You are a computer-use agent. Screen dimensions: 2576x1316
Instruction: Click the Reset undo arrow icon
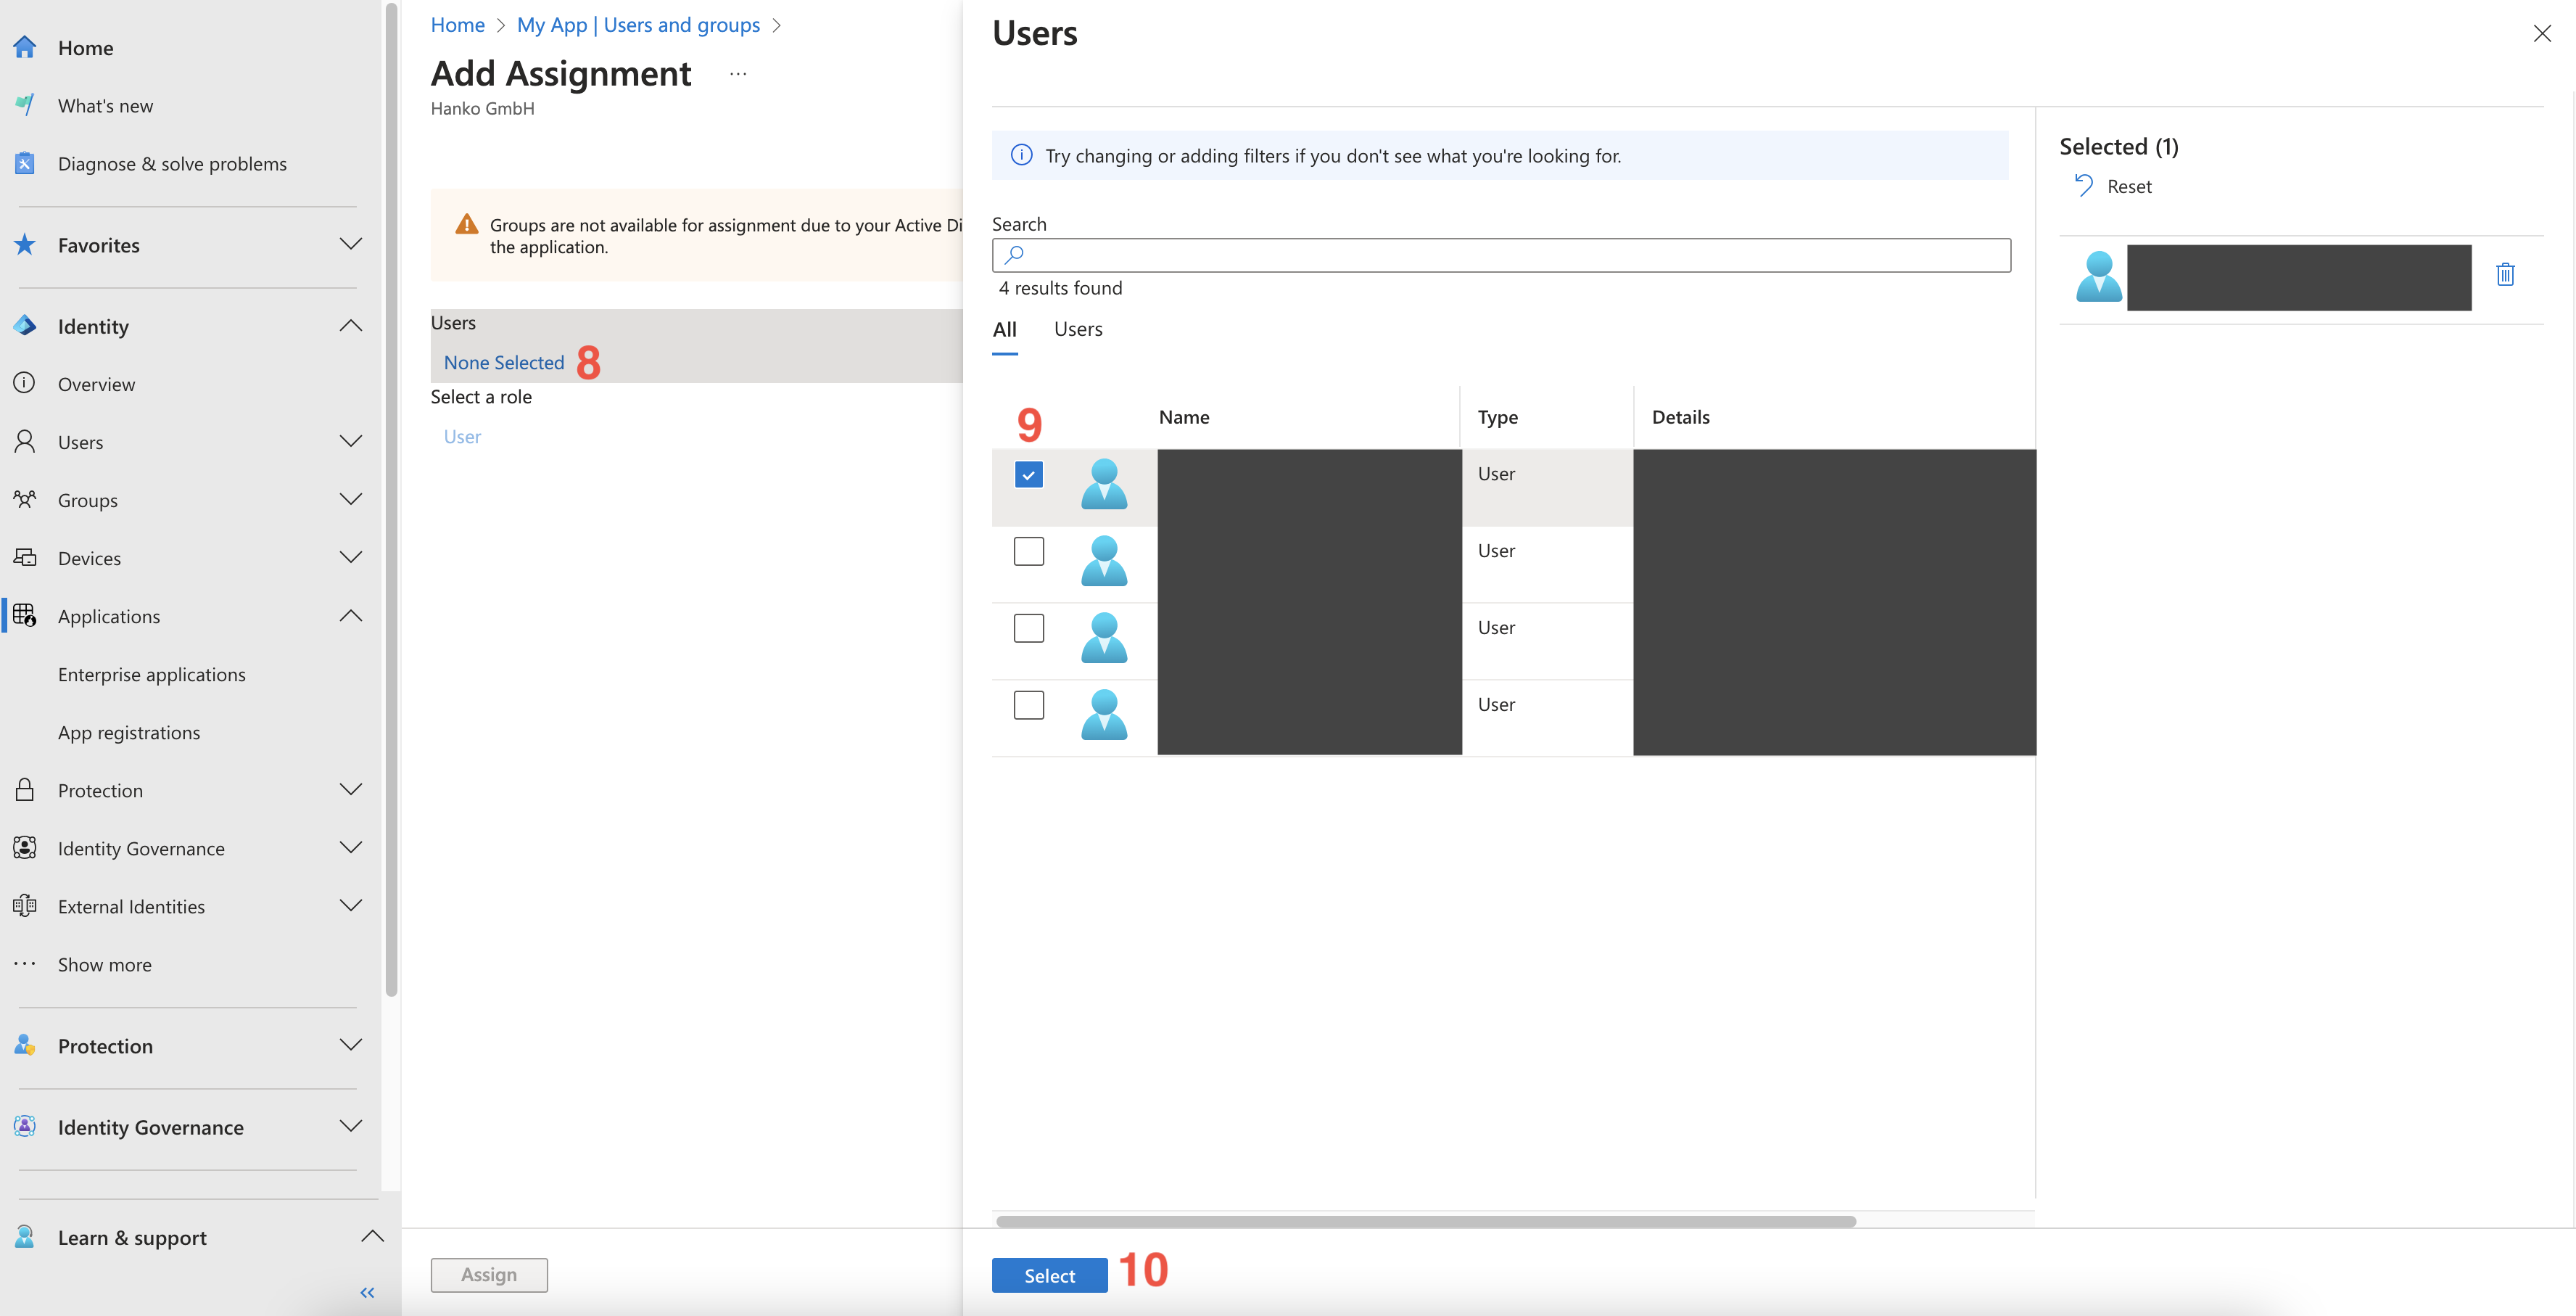[x=2084, y=186]
